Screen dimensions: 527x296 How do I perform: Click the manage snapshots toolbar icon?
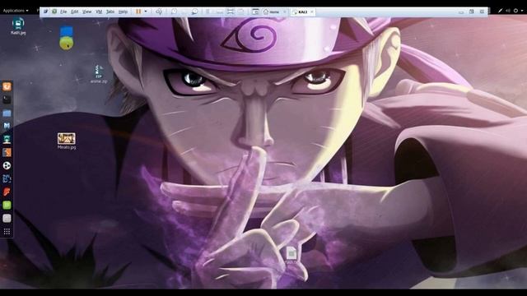click(194, 12)
